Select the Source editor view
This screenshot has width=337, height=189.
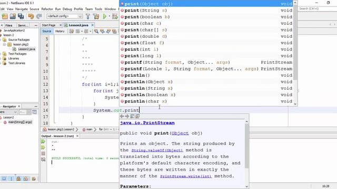tap(47, 31)
